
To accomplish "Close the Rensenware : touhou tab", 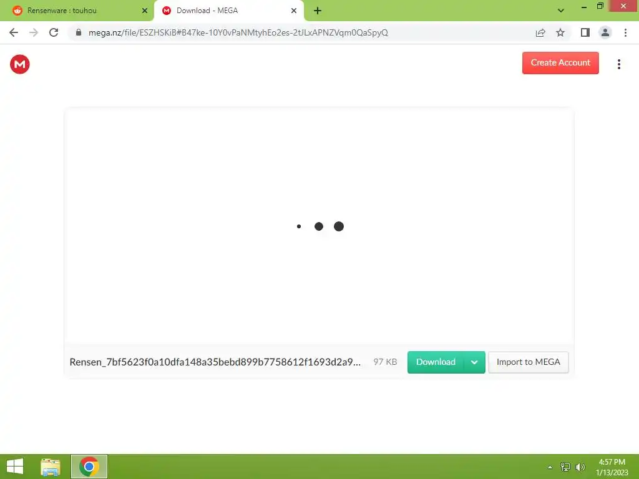I will click(x=145, y=11).
